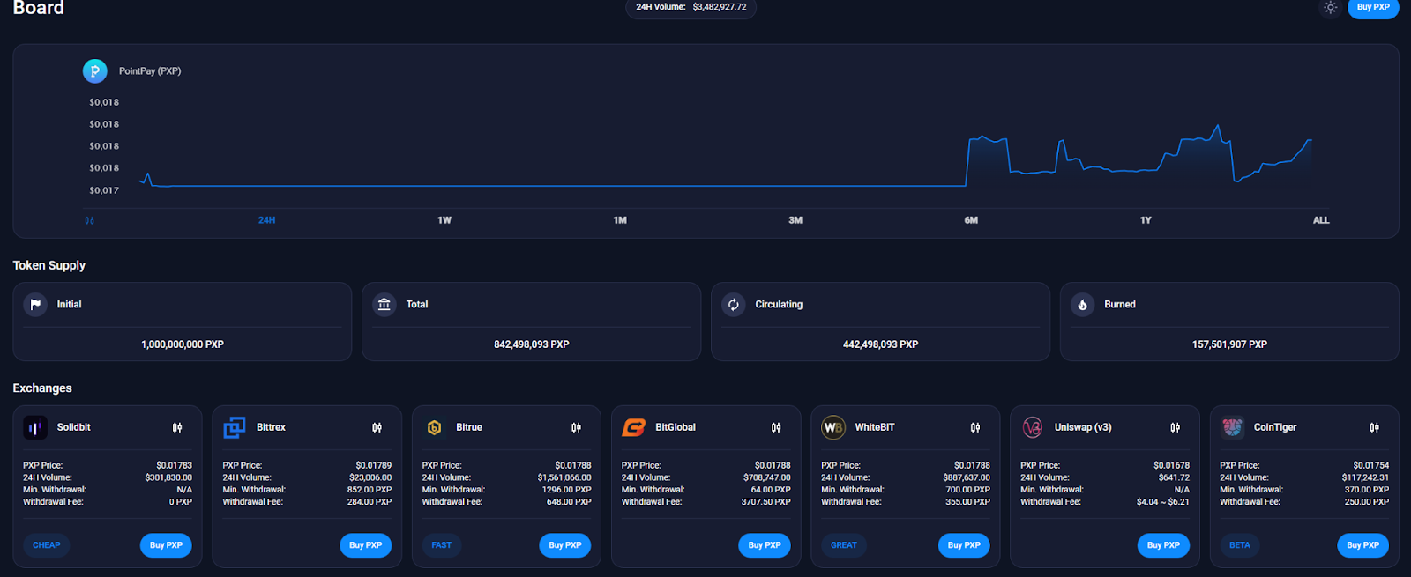Click the Total supply bank icon
The width and height of the screenshot is (1411, 577).
[384, 305]
